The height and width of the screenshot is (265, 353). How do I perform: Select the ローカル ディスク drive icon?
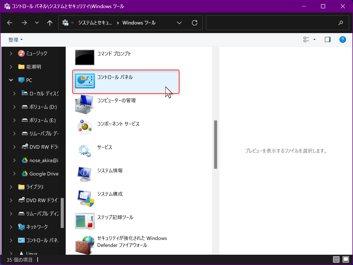pyautogui.click(x=25, y=93)
